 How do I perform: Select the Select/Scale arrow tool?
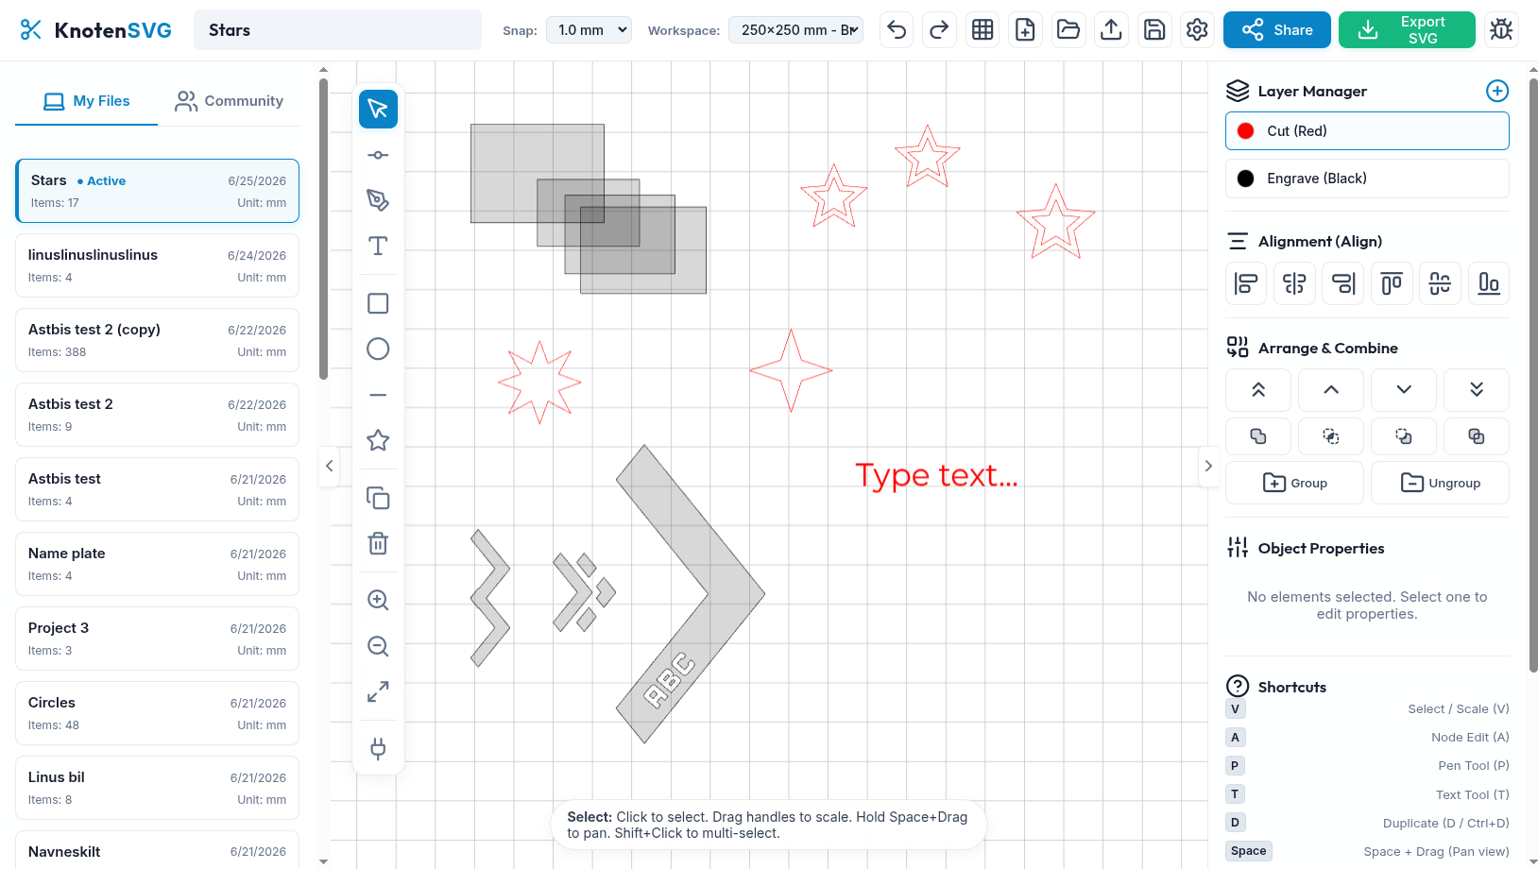click(378, 109)
